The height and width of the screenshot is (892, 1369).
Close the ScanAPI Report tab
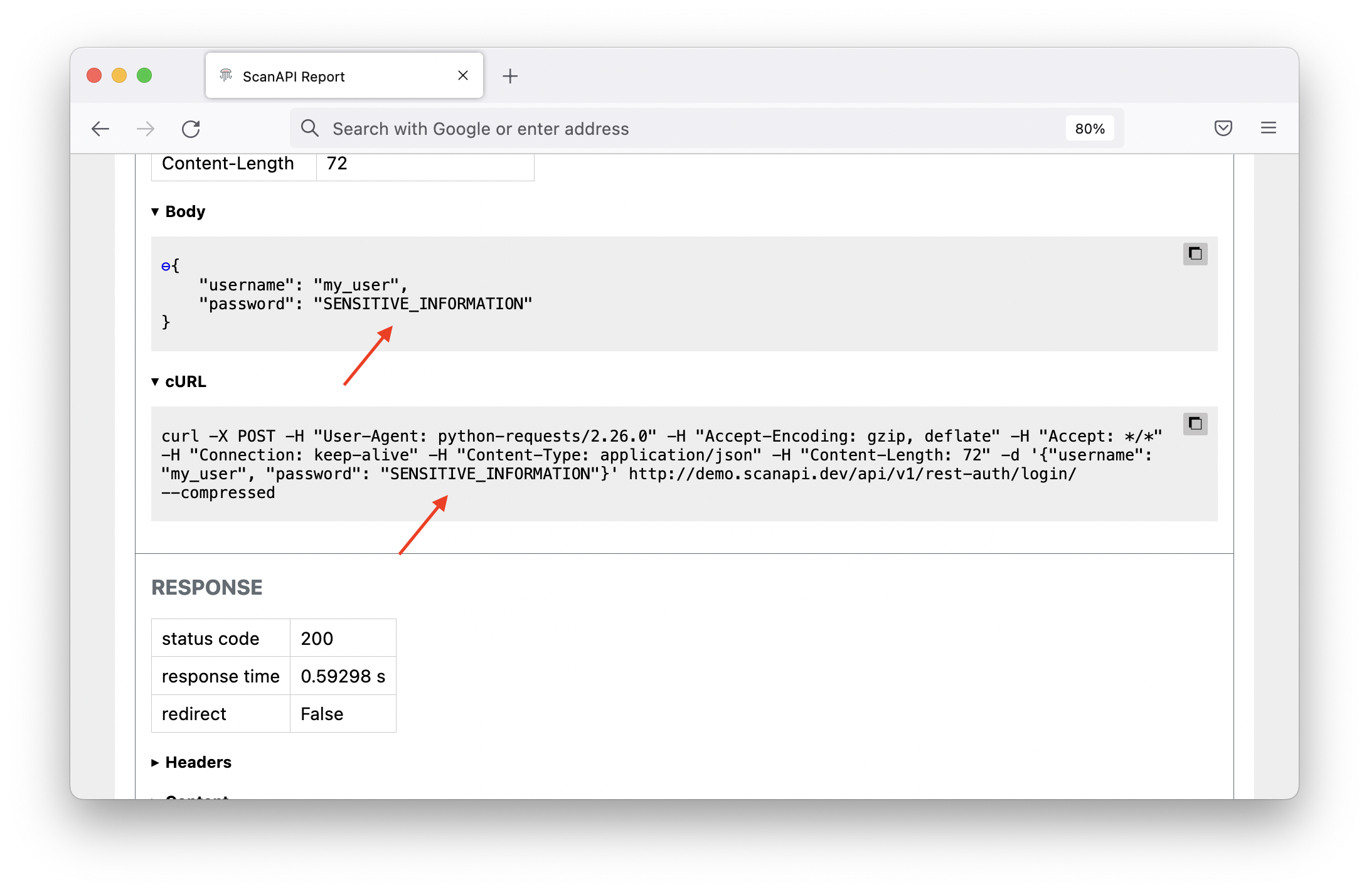coord(463,76)
